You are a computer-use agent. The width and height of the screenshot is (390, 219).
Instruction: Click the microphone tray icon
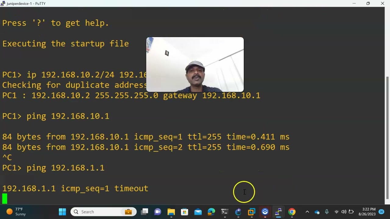(x=327, y=212)
